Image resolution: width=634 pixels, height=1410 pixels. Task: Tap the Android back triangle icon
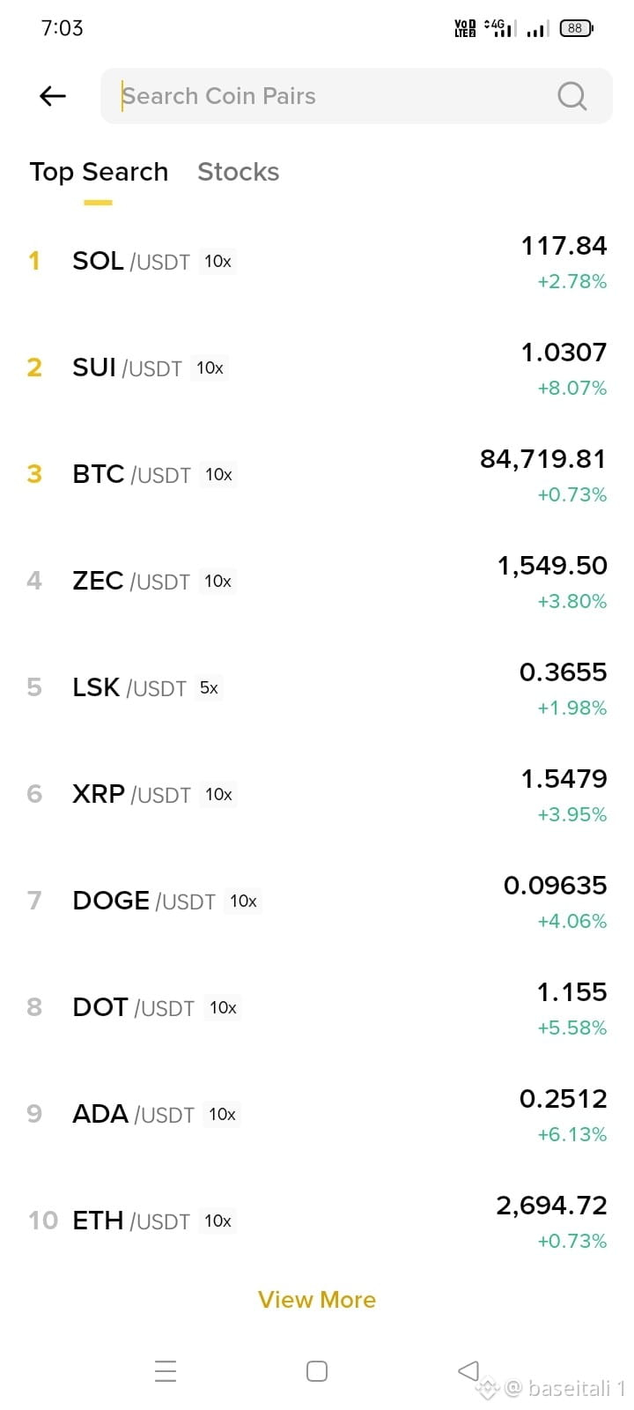pyautogui.click(x=468, y=1370)
